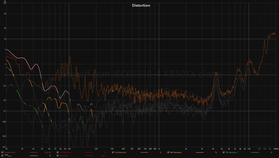Click the 10k frequency axis label
279x158 pixels.
(x=249, y=149)
